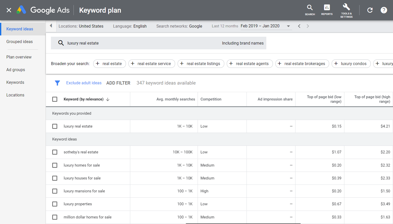
Task: Sort by Competition column header
Action: 211,99
